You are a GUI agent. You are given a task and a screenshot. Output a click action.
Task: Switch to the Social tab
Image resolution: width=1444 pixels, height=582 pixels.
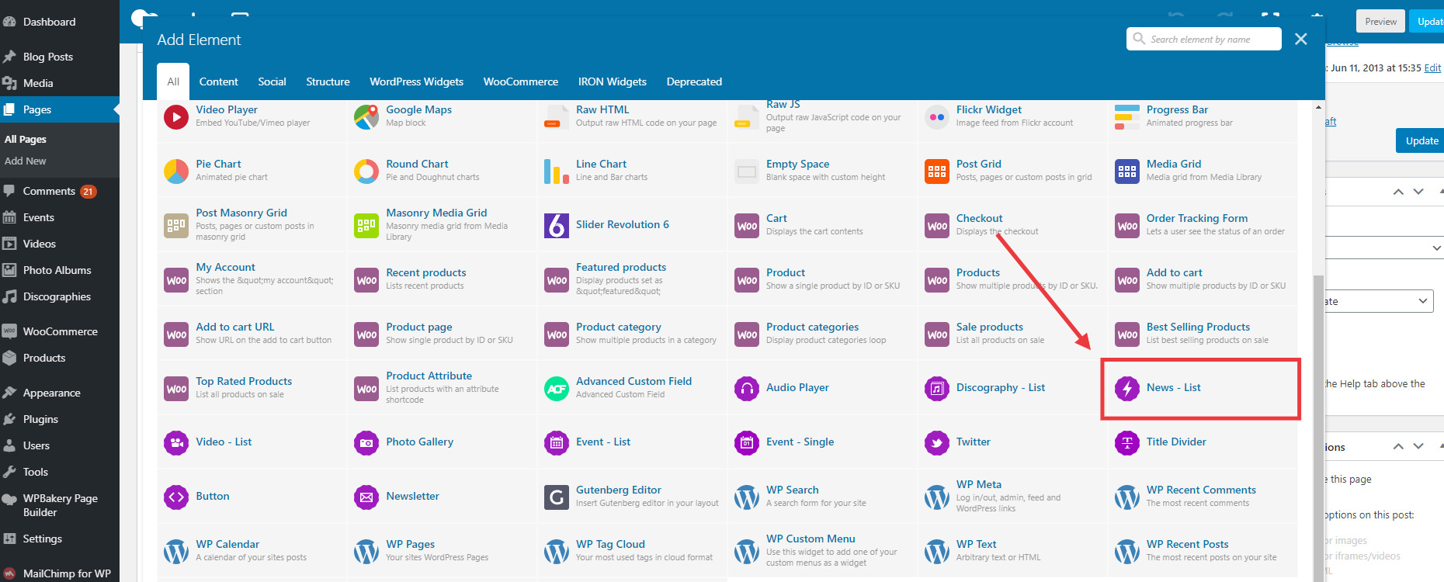click(272, 81)
